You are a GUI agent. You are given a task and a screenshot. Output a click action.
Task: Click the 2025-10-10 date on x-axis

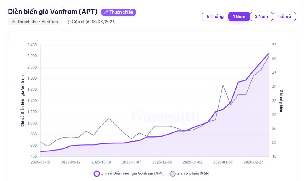pos(101,162)
